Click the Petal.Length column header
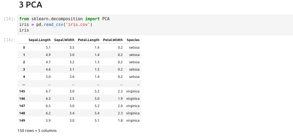Screen dimensions: 293x136 [88, 40]
